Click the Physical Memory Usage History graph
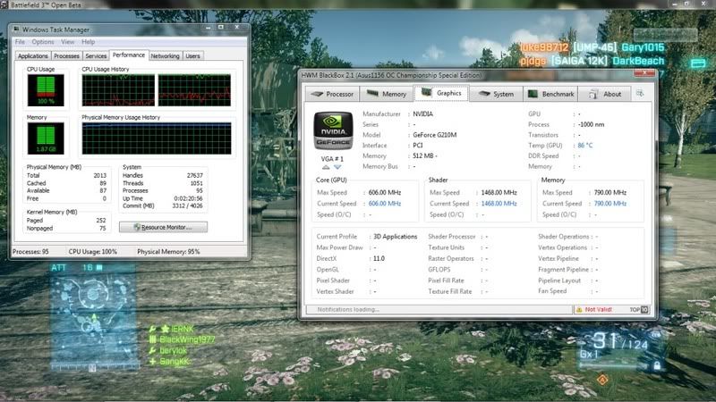Image resolution: width=716 pixels, height=402 pixels. pyautogui.click(x=156, y=139)
